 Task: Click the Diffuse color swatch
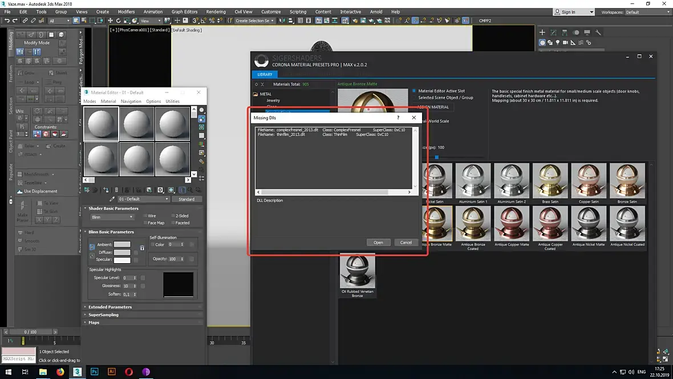coord(122,252)
